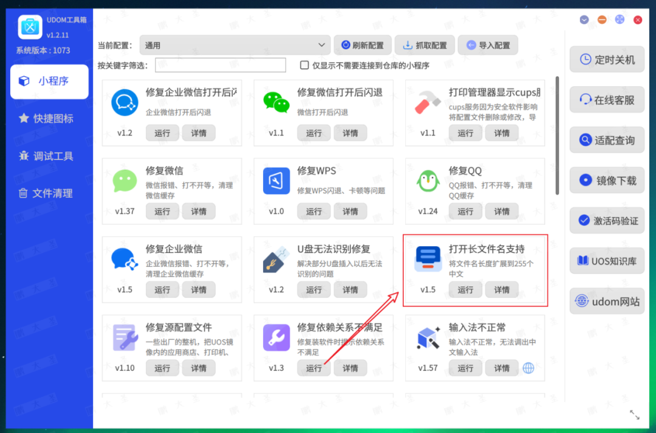Screen dimensions: 656x433
Task: Click the window resize grip icon
Action: 634,415
